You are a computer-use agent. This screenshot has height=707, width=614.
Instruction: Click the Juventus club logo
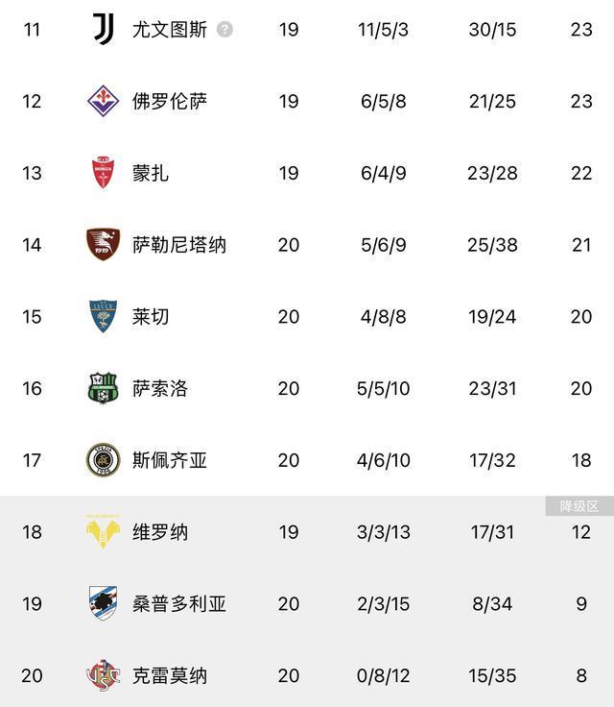tap(104, 29)
